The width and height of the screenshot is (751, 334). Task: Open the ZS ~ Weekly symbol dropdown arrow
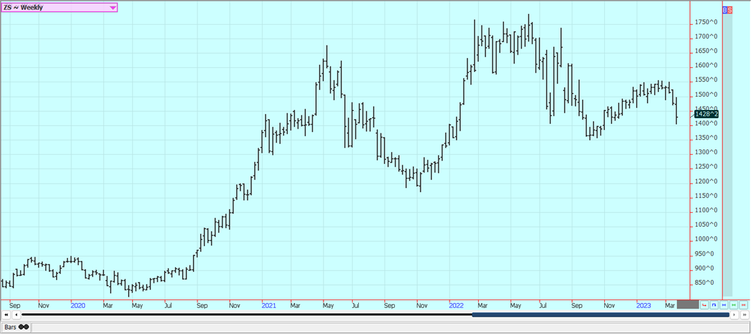113,8
